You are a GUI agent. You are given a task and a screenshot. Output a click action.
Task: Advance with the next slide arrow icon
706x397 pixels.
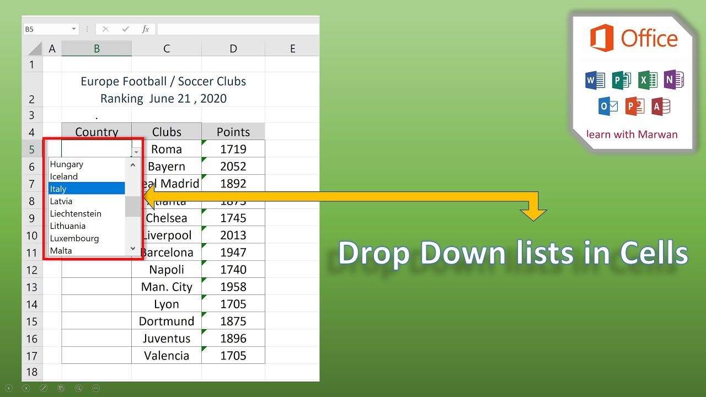click(26, 388)
